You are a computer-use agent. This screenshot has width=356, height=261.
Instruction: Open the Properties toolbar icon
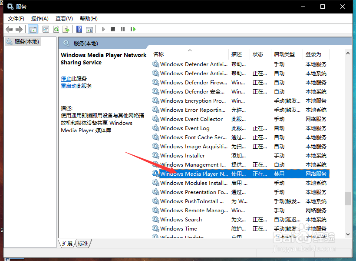point(46,29)
